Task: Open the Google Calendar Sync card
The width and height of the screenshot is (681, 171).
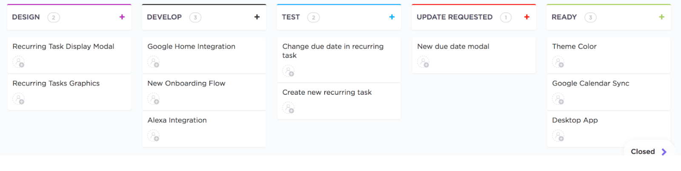Action: click(591, 84)
